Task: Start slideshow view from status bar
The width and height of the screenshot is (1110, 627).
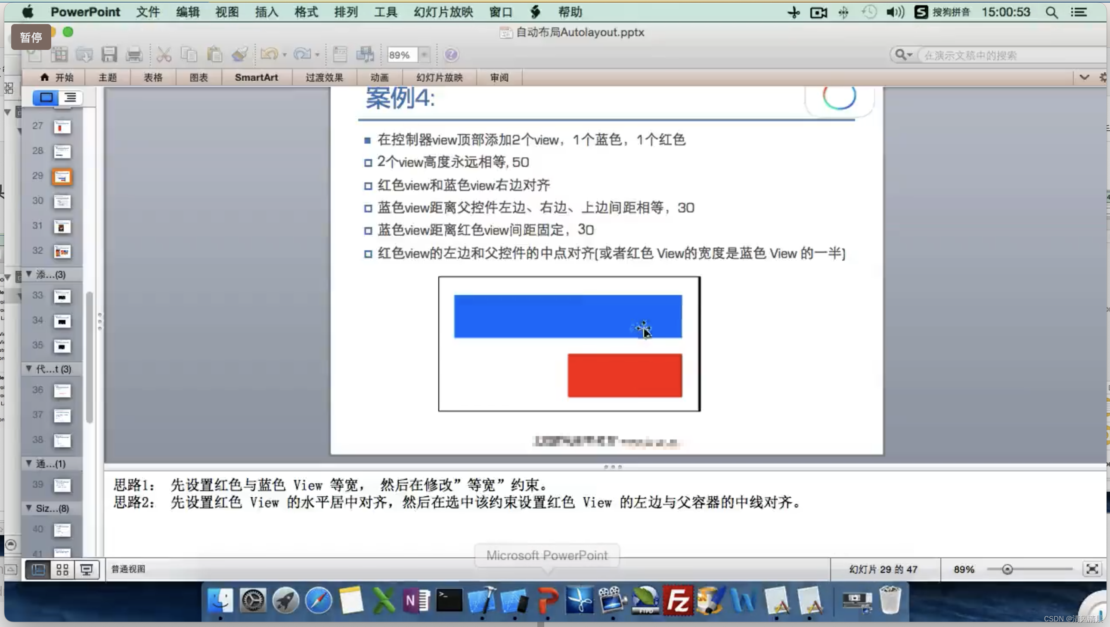Action: coord(87,570)
